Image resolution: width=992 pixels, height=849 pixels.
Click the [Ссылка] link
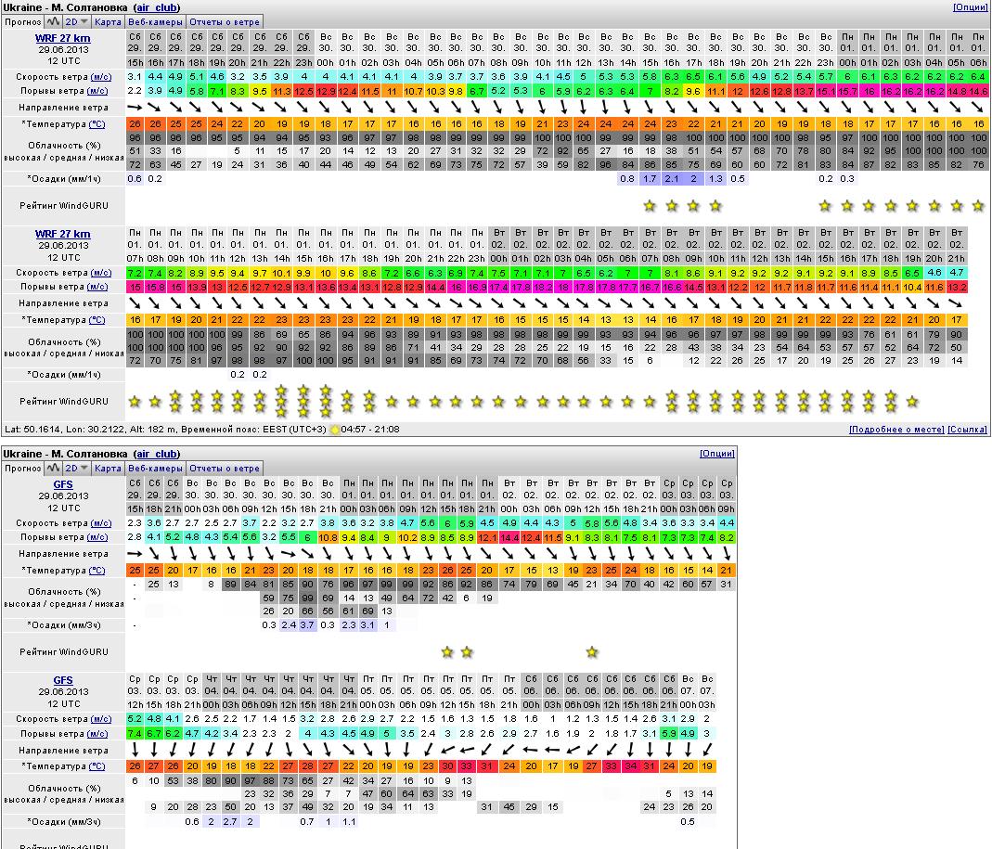[x=968, y=430]
